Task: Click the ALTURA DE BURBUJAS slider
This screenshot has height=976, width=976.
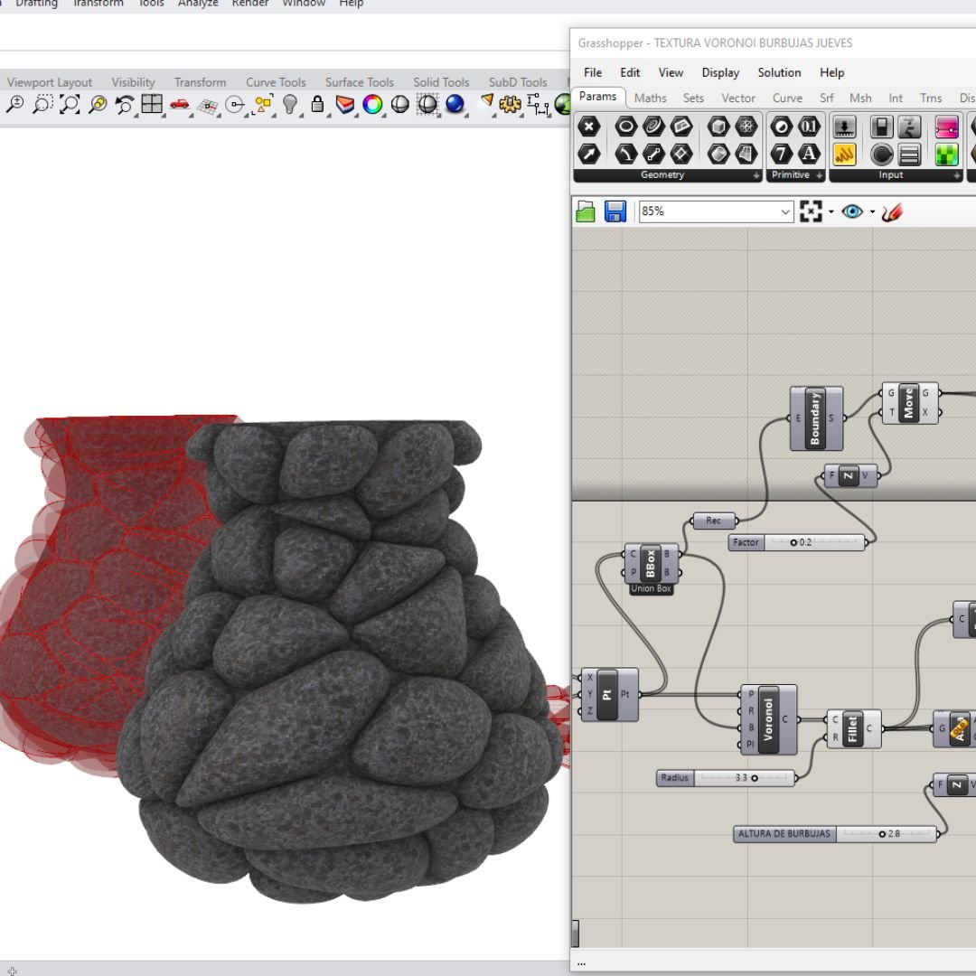Action: pos(835,834)
